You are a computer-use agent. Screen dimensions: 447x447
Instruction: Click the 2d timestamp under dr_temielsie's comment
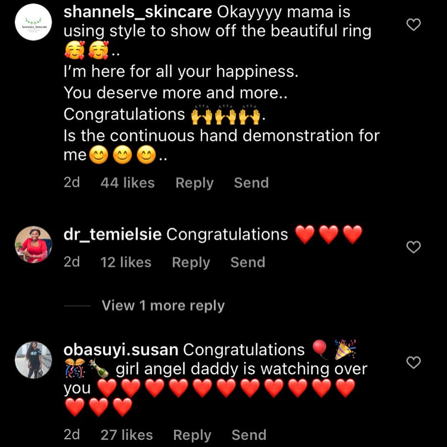(x=72, y=262)
